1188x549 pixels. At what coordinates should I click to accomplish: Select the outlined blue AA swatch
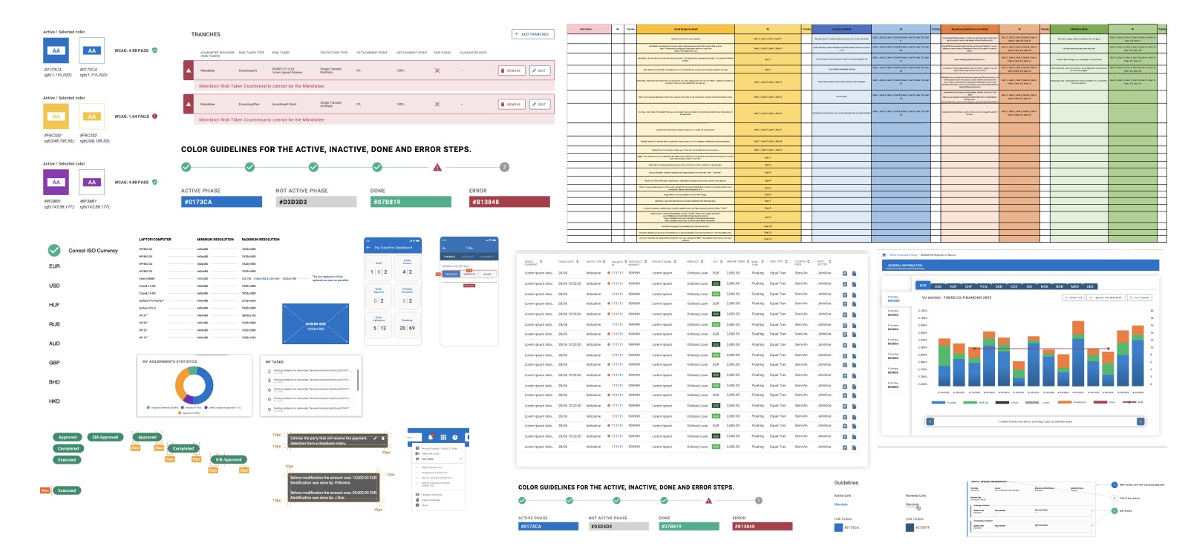(x=91, y=51)
